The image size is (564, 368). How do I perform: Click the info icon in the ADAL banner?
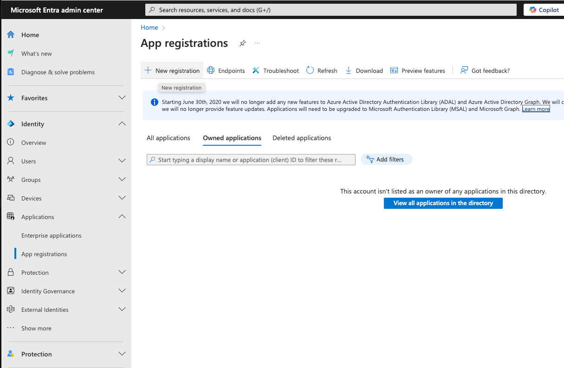(155, 102)
